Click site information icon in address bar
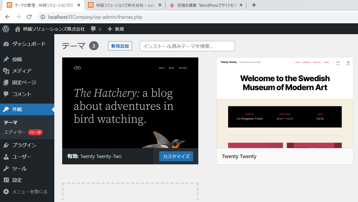Image resolution: width=358 pixels, height=202 pixels. click(43, 17)
